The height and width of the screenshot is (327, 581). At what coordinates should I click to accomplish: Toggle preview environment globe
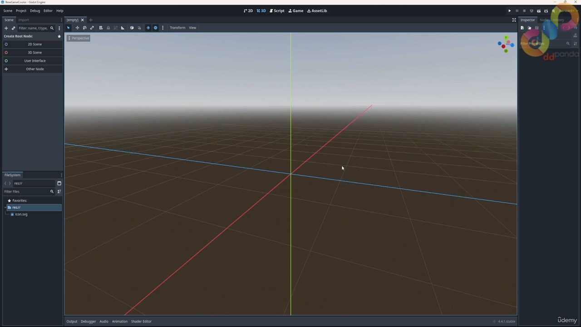click(x=155, y=28)
